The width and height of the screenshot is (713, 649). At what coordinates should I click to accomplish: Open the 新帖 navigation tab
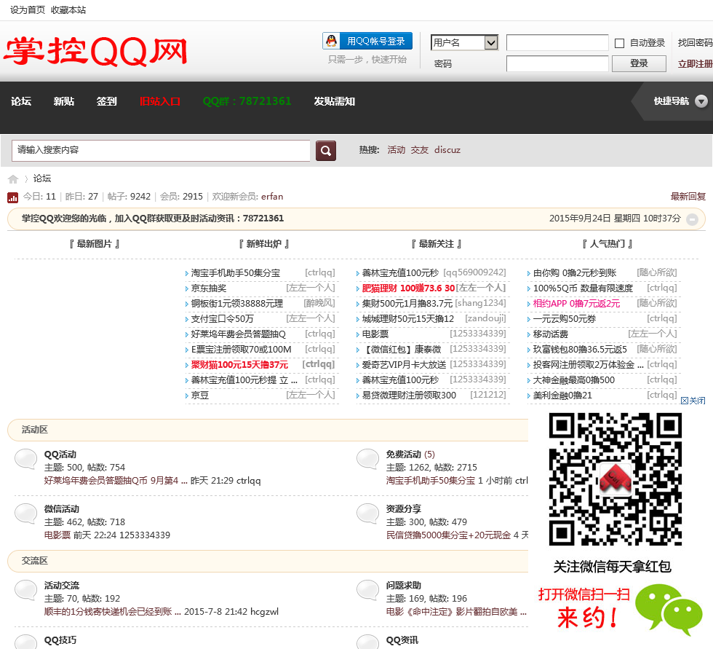[64, 101]
